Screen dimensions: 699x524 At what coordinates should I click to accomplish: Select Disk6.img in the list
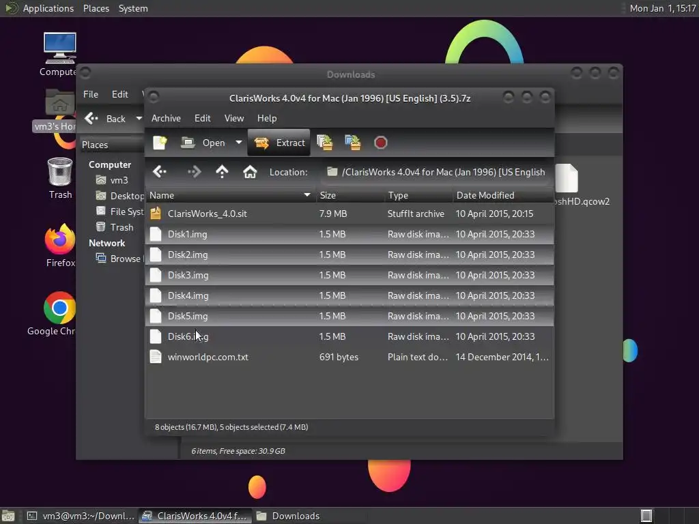pyautogui.click(x=349, y=336)
